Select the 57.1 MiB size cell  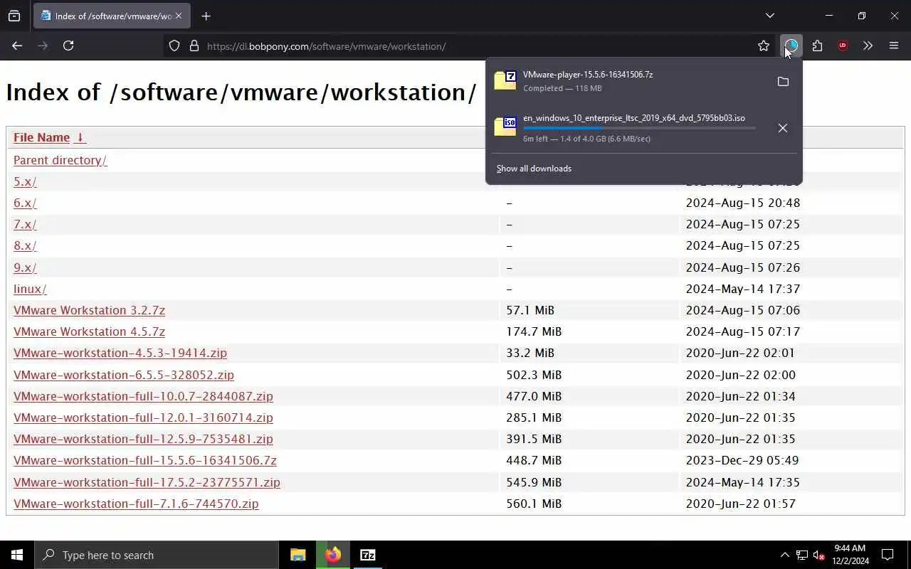click(x=530, y=310)
